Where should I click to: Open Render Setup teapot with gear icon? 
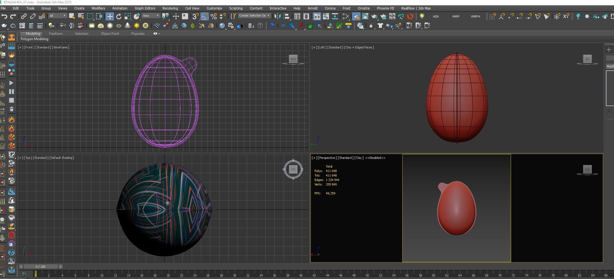pos(356,16)
